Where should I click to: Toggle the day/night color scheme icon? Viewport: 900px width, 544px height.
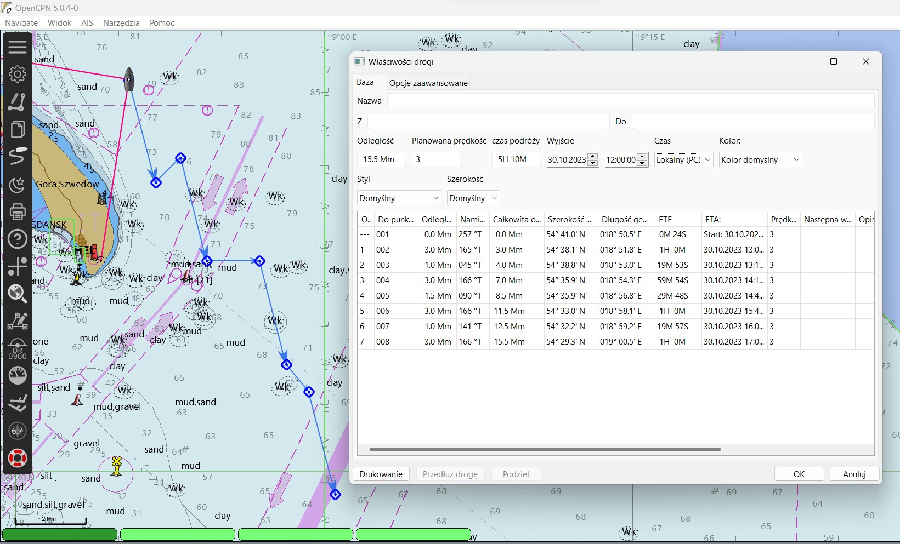(x=18, y=185)
